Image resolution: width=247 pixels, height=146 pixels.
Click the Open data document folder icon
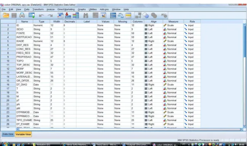coord(6,16)
